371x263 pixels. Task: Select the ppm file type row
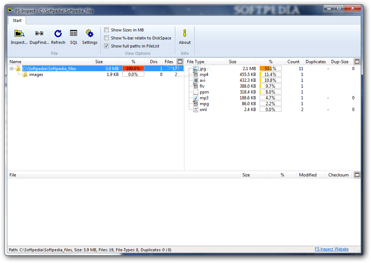point(272,92)
